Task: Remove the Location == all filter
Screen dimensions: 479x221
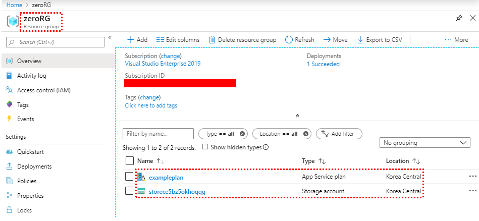Action: 306,134
